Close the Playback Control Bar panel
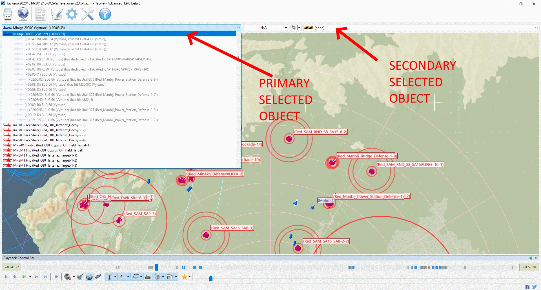This screenshot has width=541, height=290. pos(536,258)
